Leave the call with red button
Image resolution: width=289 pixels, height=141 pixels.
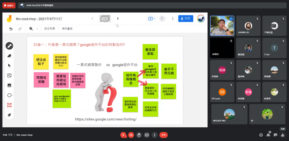coord(164,135)
